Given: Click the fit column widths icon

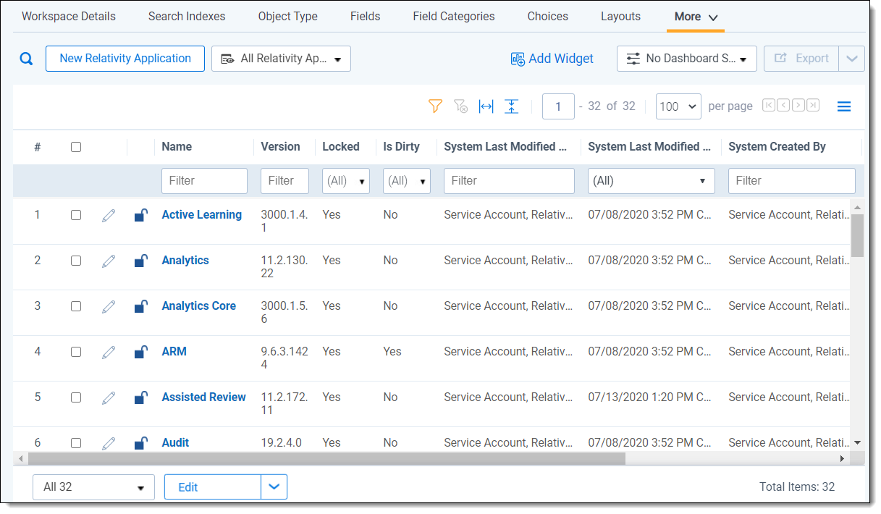Looking at the screenshot, I should (x=486, y=106).
